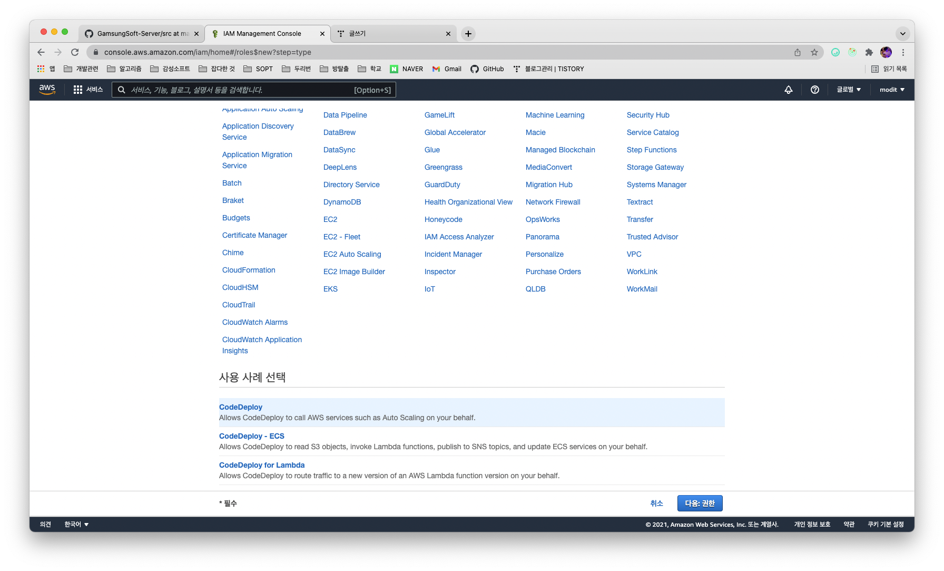This screenshot has height=571, width=944.
Task: Choose the Network Firewall service link
Action: tap(553, 202)
